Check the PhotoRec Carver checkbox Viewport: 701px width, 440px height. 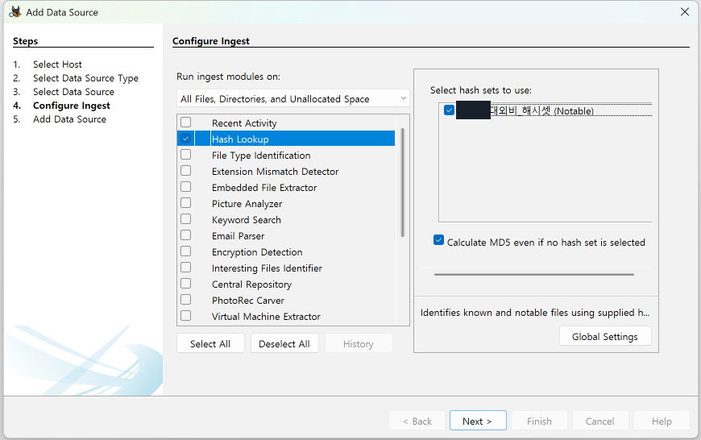[185, 300]
